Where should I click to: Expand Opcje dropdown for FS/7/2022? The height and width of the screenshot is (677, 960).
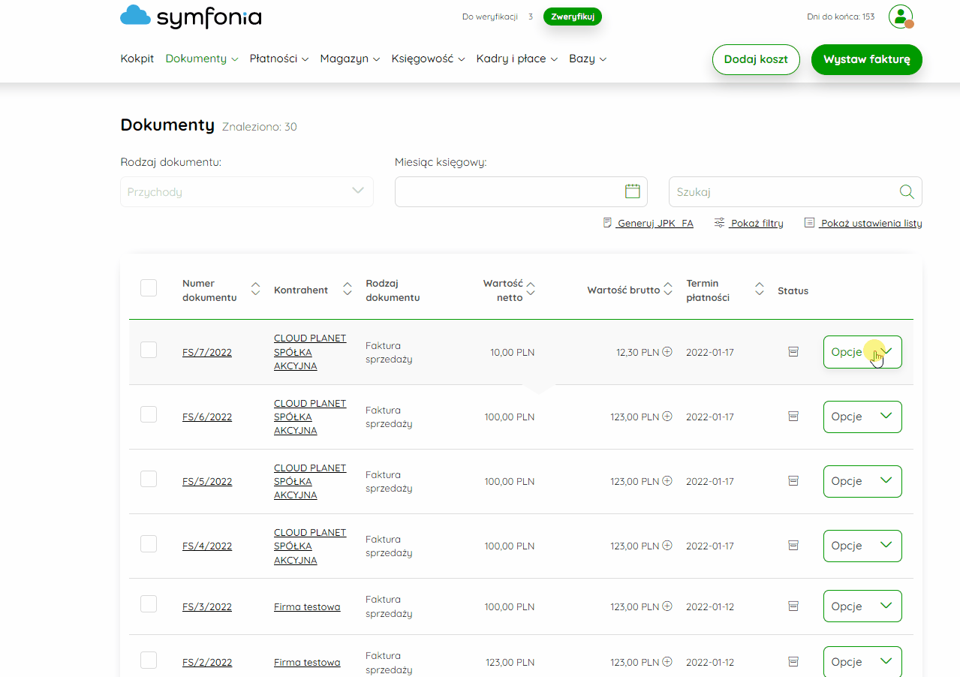pos(862,352)
